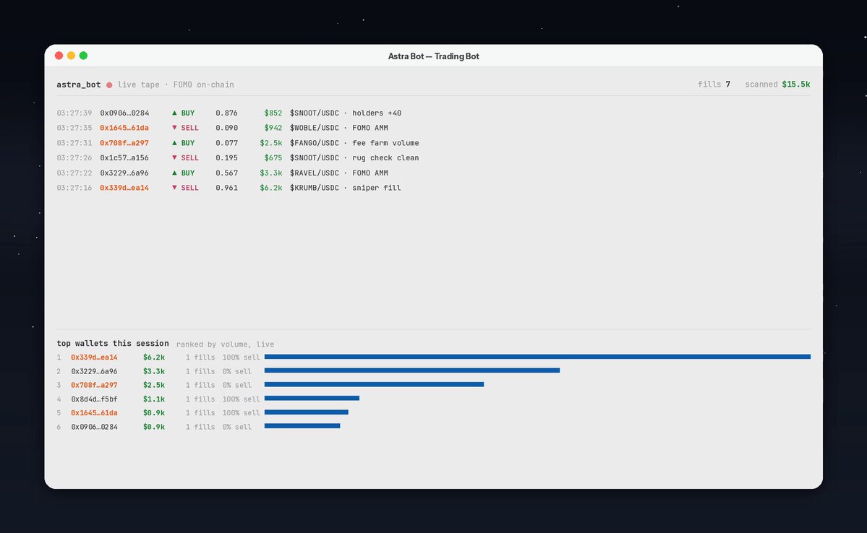Screen dimensions: 867x533
Task: Click the "holders +40" note
Action: tap(377, 113)
